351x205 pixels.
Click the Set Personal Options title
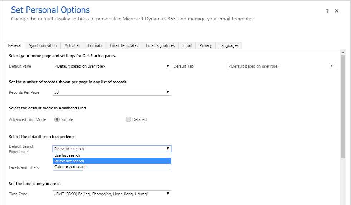pyautogui.click(x=50, y=10)
